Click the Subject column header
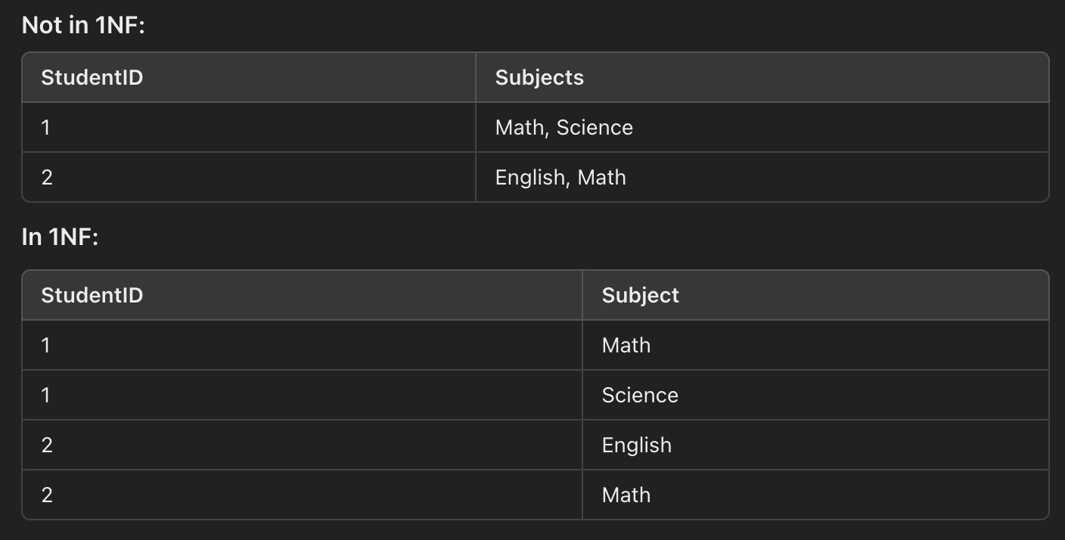The image size is (1065, 540). click(815, 295)
